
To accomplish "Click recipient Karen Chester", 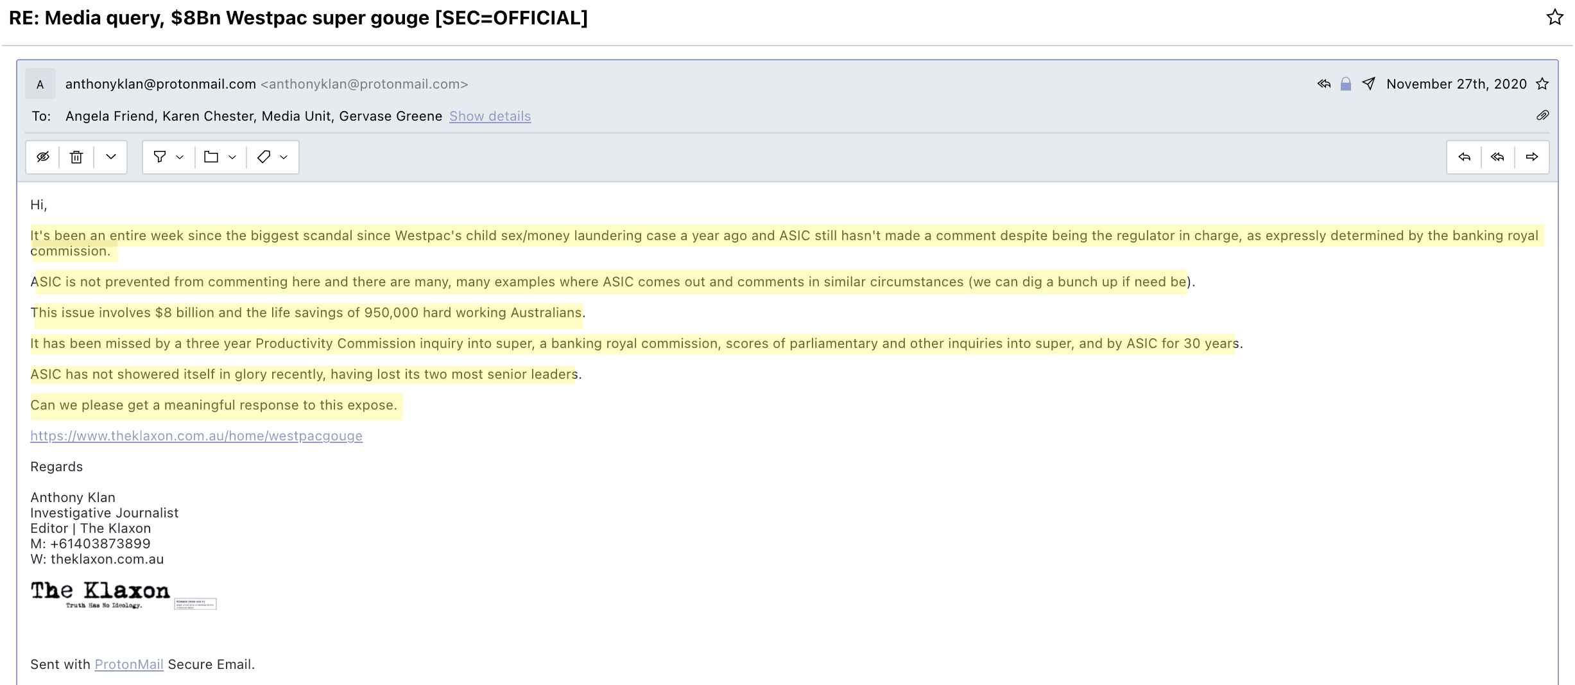I will pos(209,116).
